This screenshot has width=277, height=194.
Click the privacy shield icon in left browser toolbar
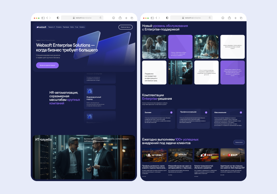(58, 18)
